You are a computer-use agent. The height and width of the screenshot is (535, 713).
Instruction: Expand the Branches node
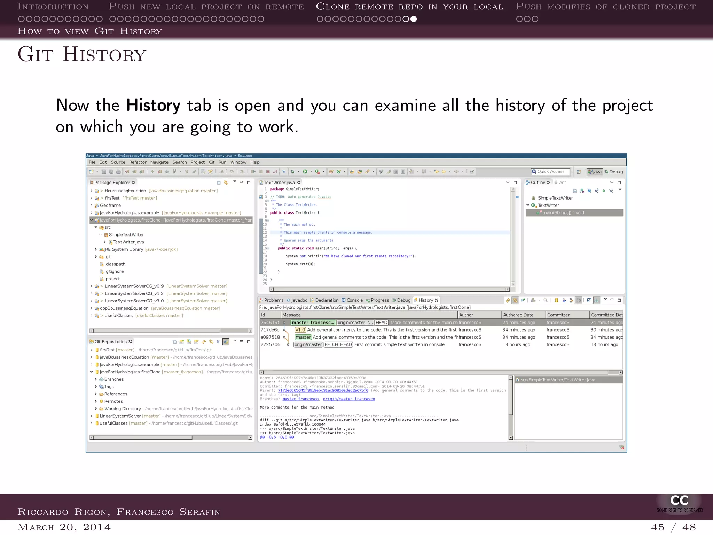(96, 379)
